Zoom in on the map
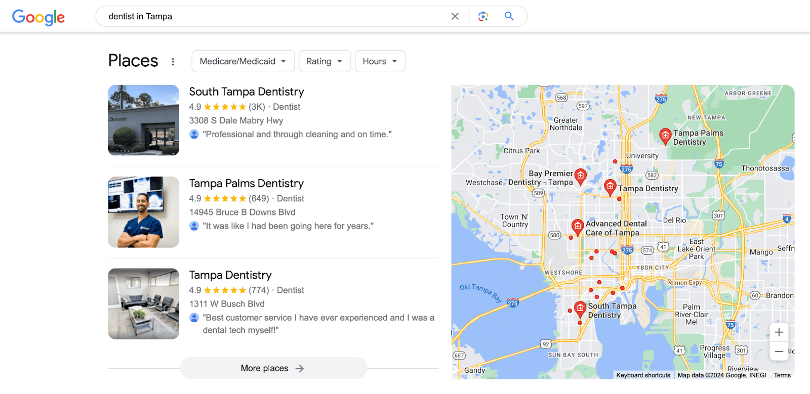 pos(779,332)
